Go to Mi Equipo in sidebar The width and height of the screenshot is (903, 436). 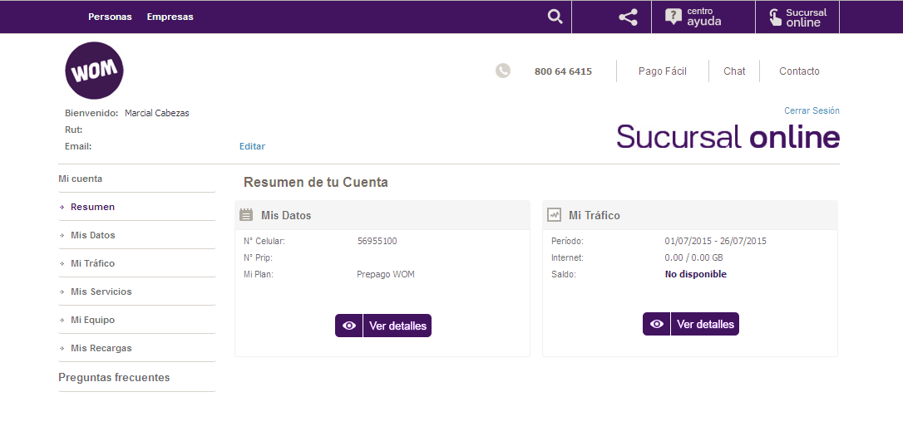coord(93,320)
